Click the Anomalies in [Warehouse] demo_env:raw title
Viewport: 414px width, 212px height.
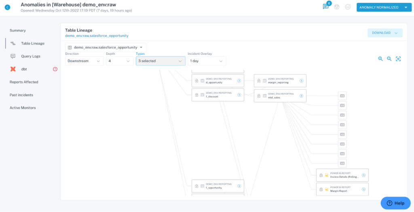pos(68,4)
